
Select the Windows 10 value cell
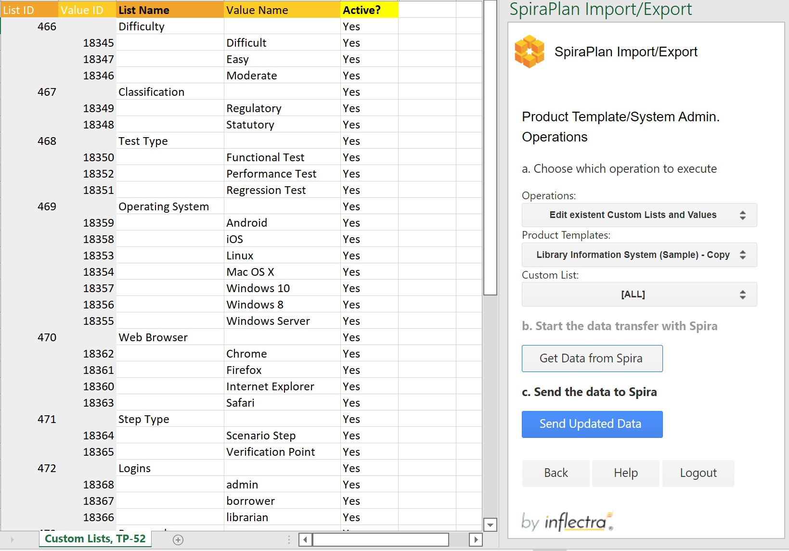tap(282, 288)
